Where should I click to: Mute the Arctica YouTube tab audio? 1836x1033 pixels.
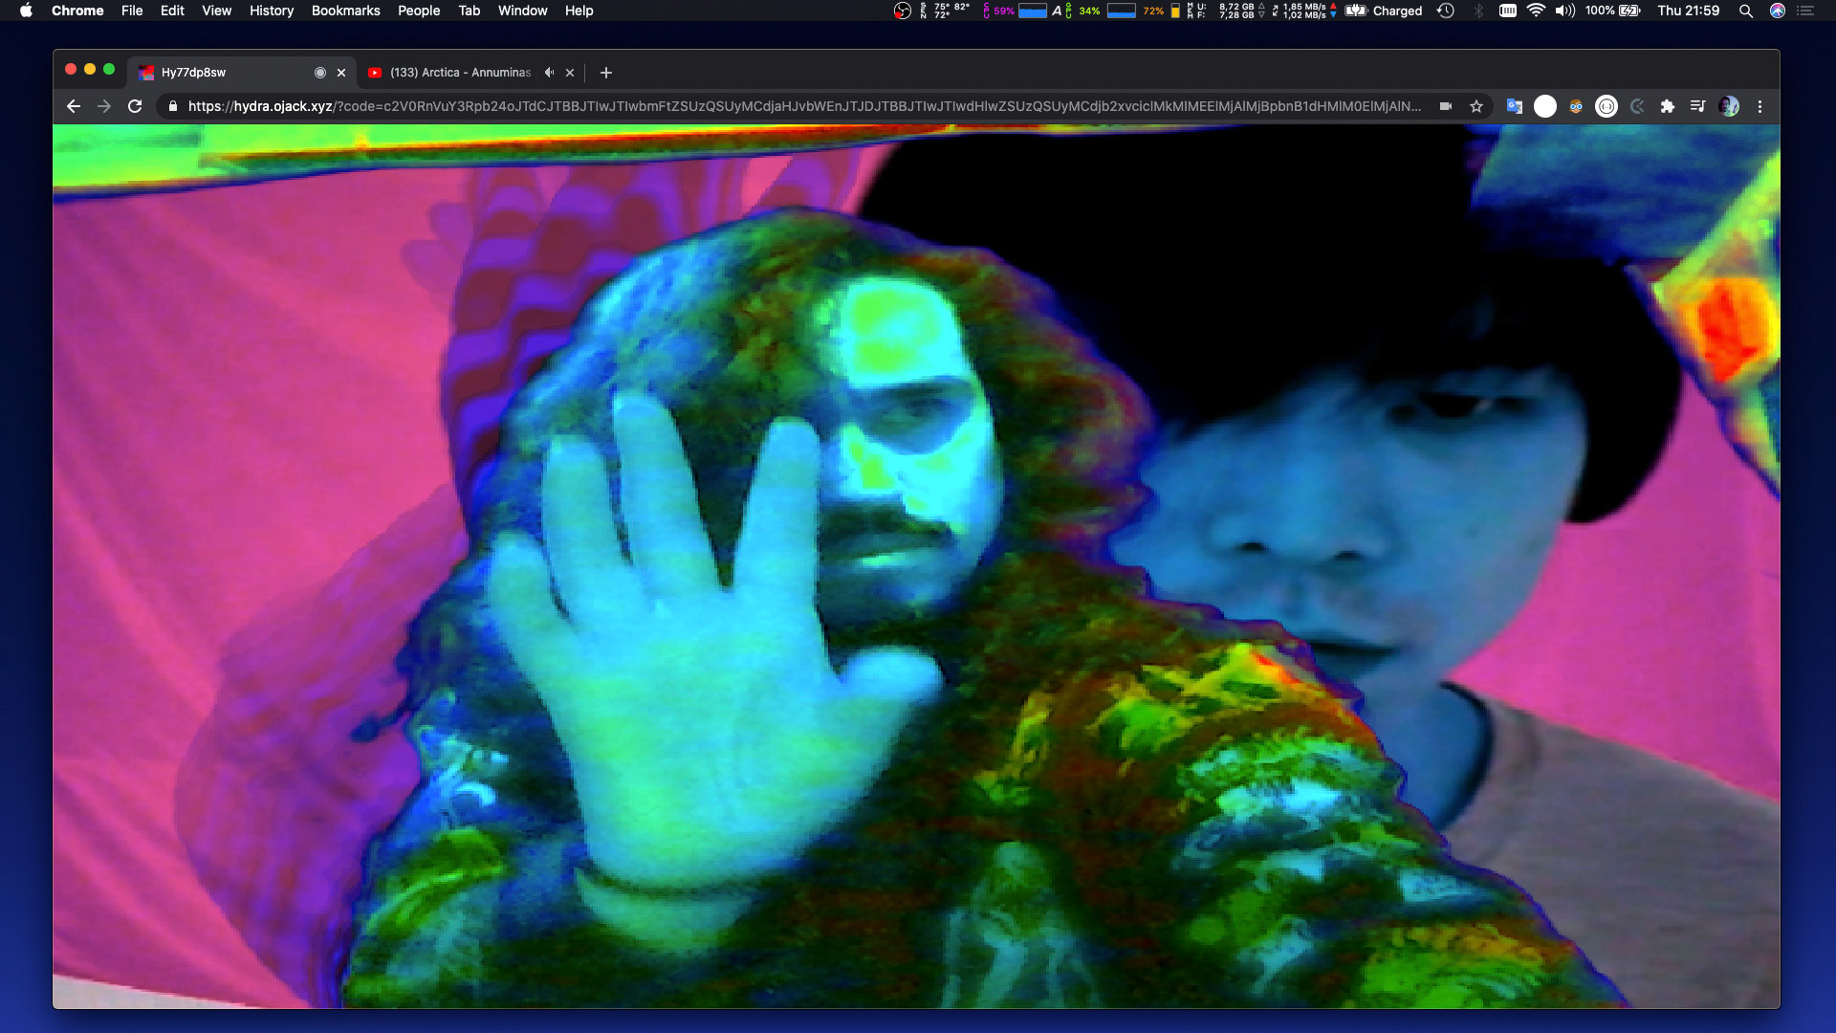549,73
